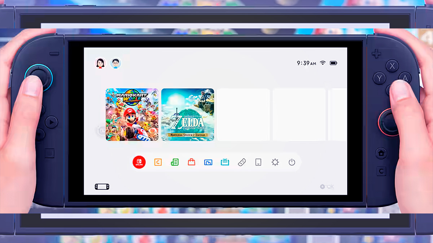This screenshot has width=433, height=243.
Task: Open System Settings gear icon
Action: 275,162
